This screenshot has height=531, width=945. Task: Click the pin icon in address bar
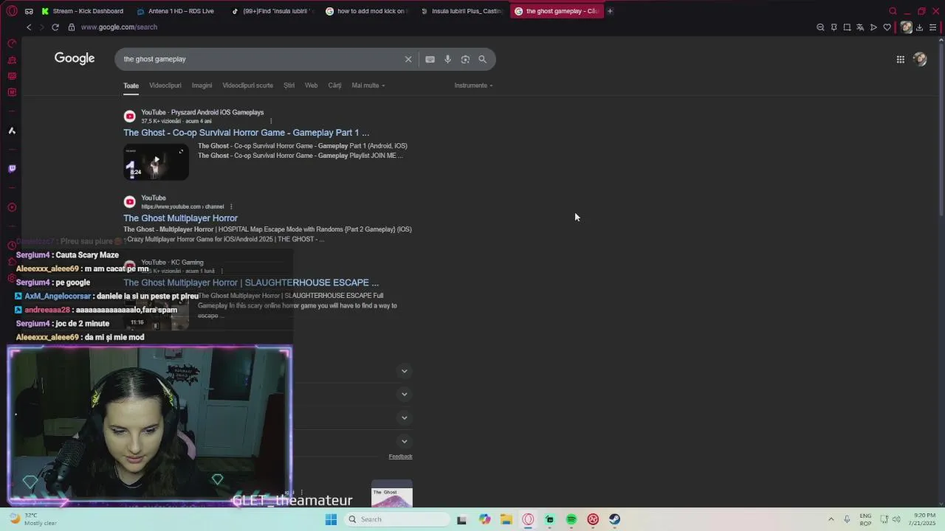[x=834, y=27]
